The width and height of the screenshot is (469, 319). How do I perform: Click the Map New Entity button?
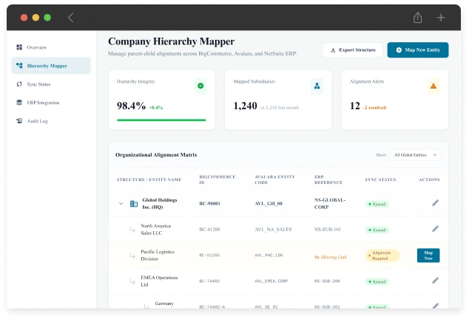click(x=417, y=50)
